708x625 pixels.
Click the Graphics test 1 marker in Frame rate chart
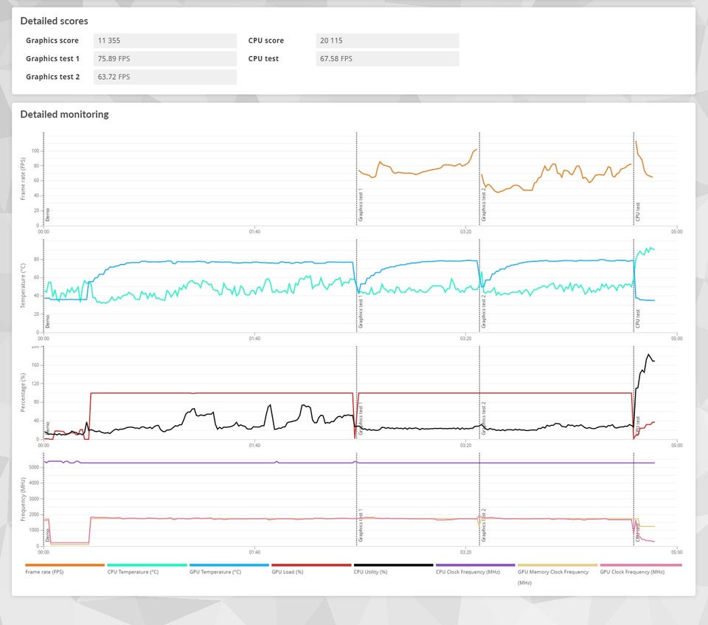[x=361, y=205]
